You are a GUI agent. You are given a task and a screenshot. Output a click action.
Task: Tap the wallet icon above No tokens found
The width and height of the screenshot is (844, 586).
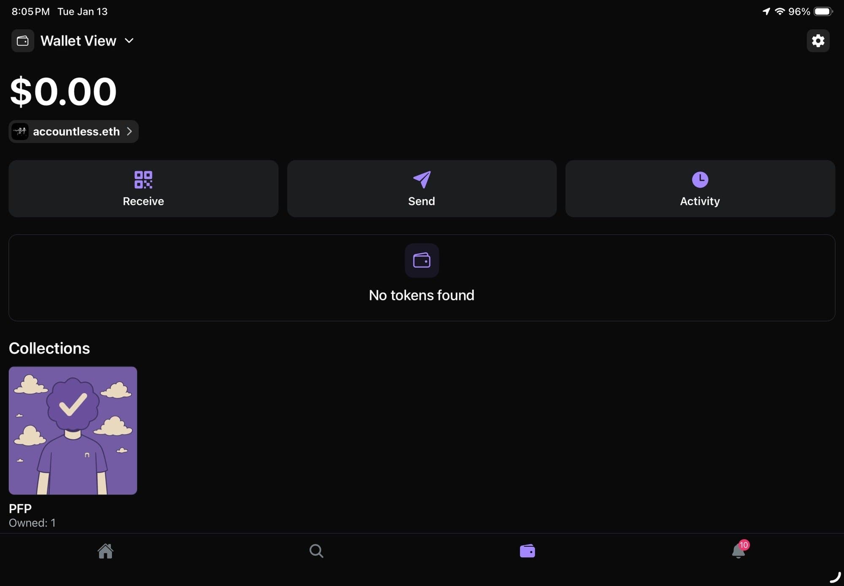point(422,261)
